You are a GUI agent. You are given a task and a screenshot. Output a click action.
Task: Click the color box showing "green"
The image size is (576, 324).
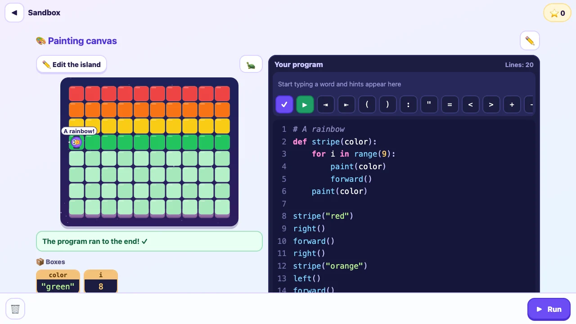pyautogui.click(x=58, y=281)
